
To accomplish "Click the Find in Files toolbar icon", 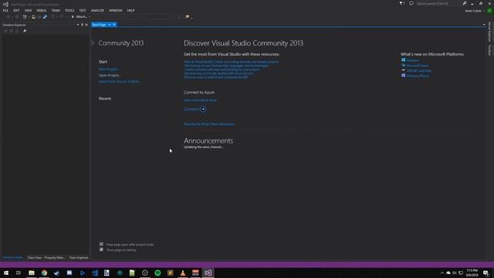I will click(187, 17).
